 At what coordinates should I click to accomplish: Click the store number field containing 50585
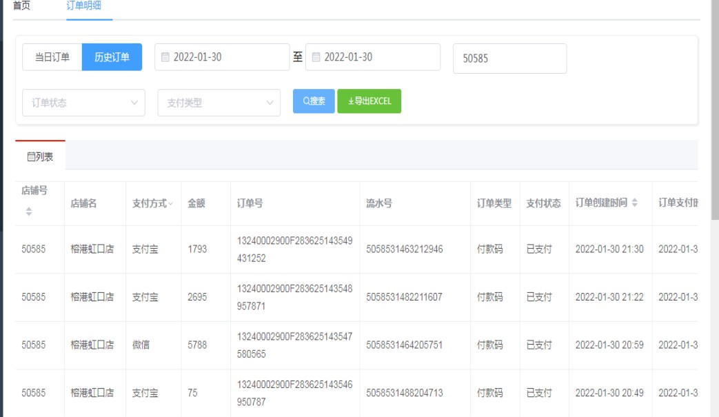coord(509,59)
